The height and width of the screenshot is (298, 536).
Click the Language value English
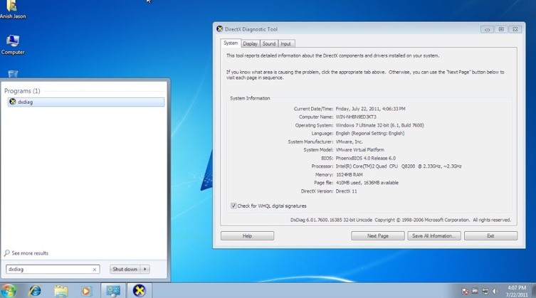[x=370, y=133]
